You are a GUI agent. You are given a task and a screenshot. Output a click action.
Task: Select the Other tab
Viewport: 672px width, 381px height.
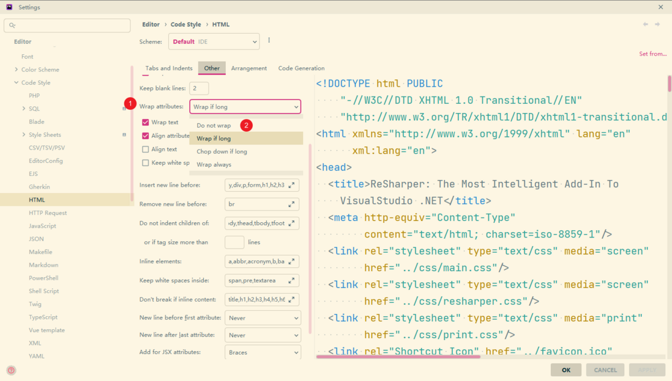pyautogui.click(x=212, y=68)
